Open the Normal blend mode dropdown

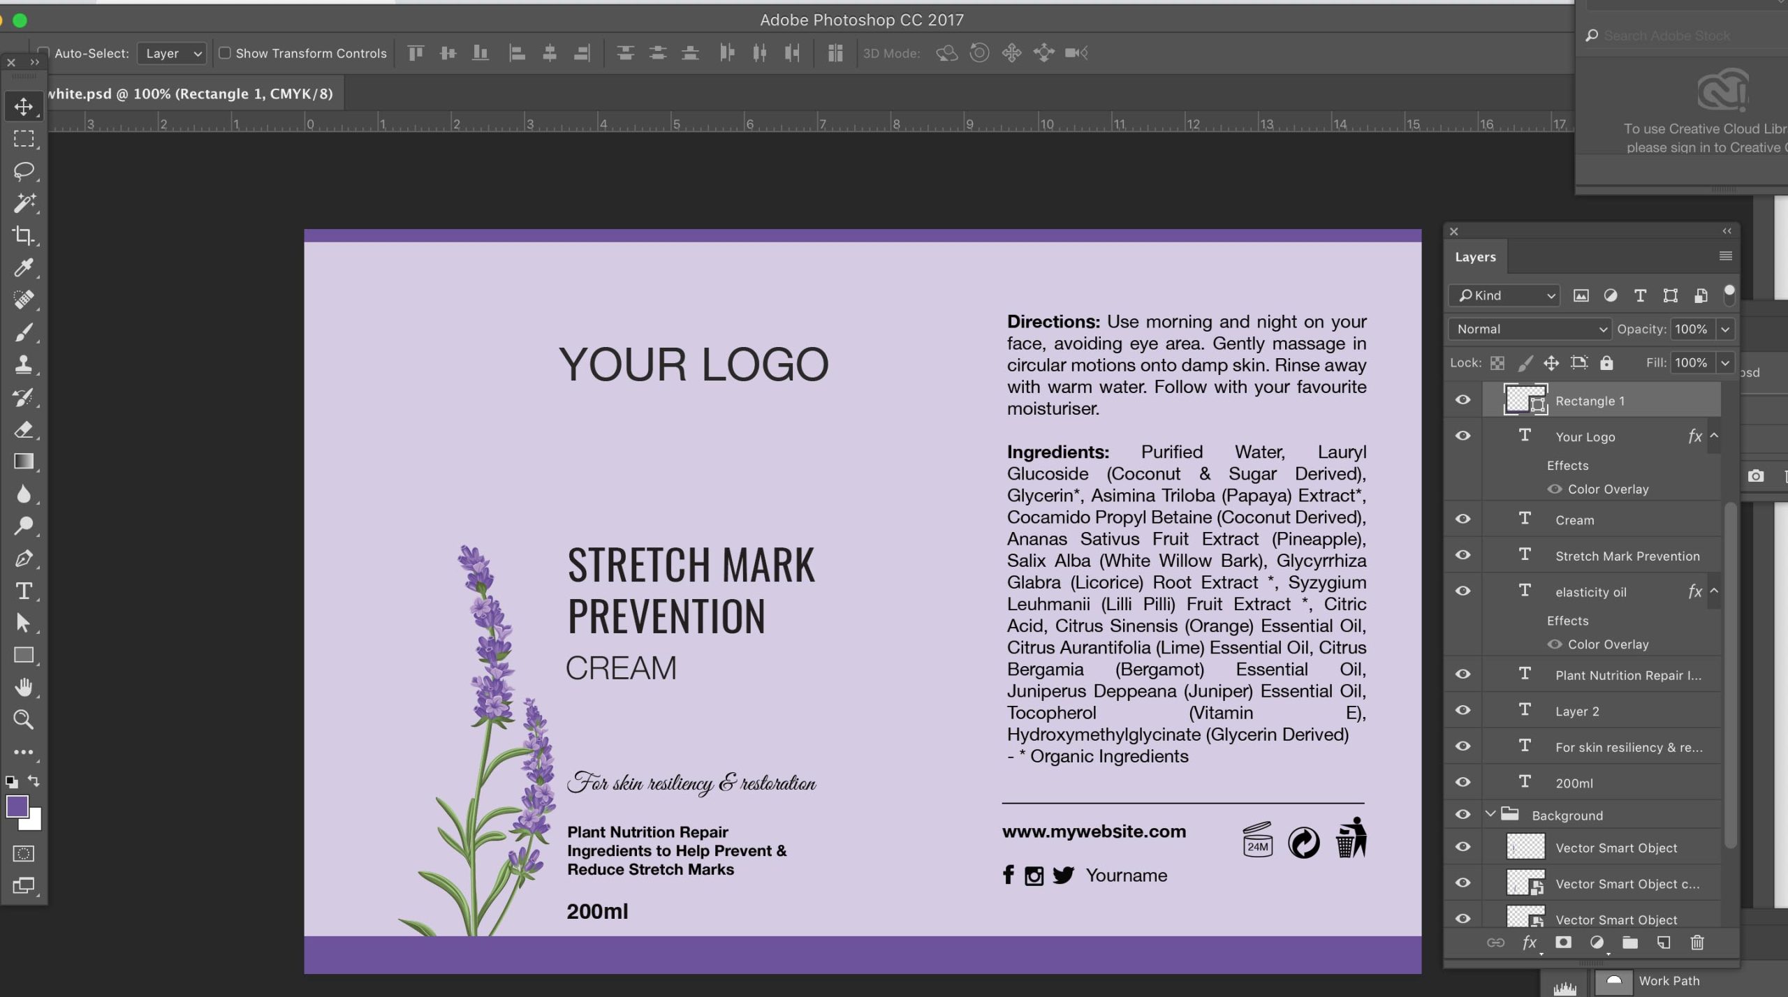click(1530, 329)
